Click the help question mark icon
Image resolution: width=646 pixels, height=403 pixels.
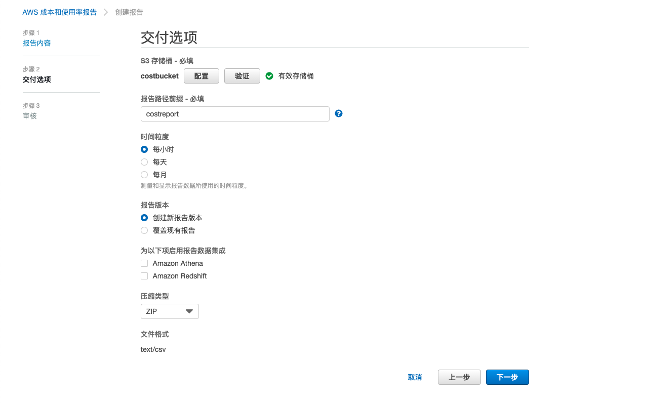point(339,114)
